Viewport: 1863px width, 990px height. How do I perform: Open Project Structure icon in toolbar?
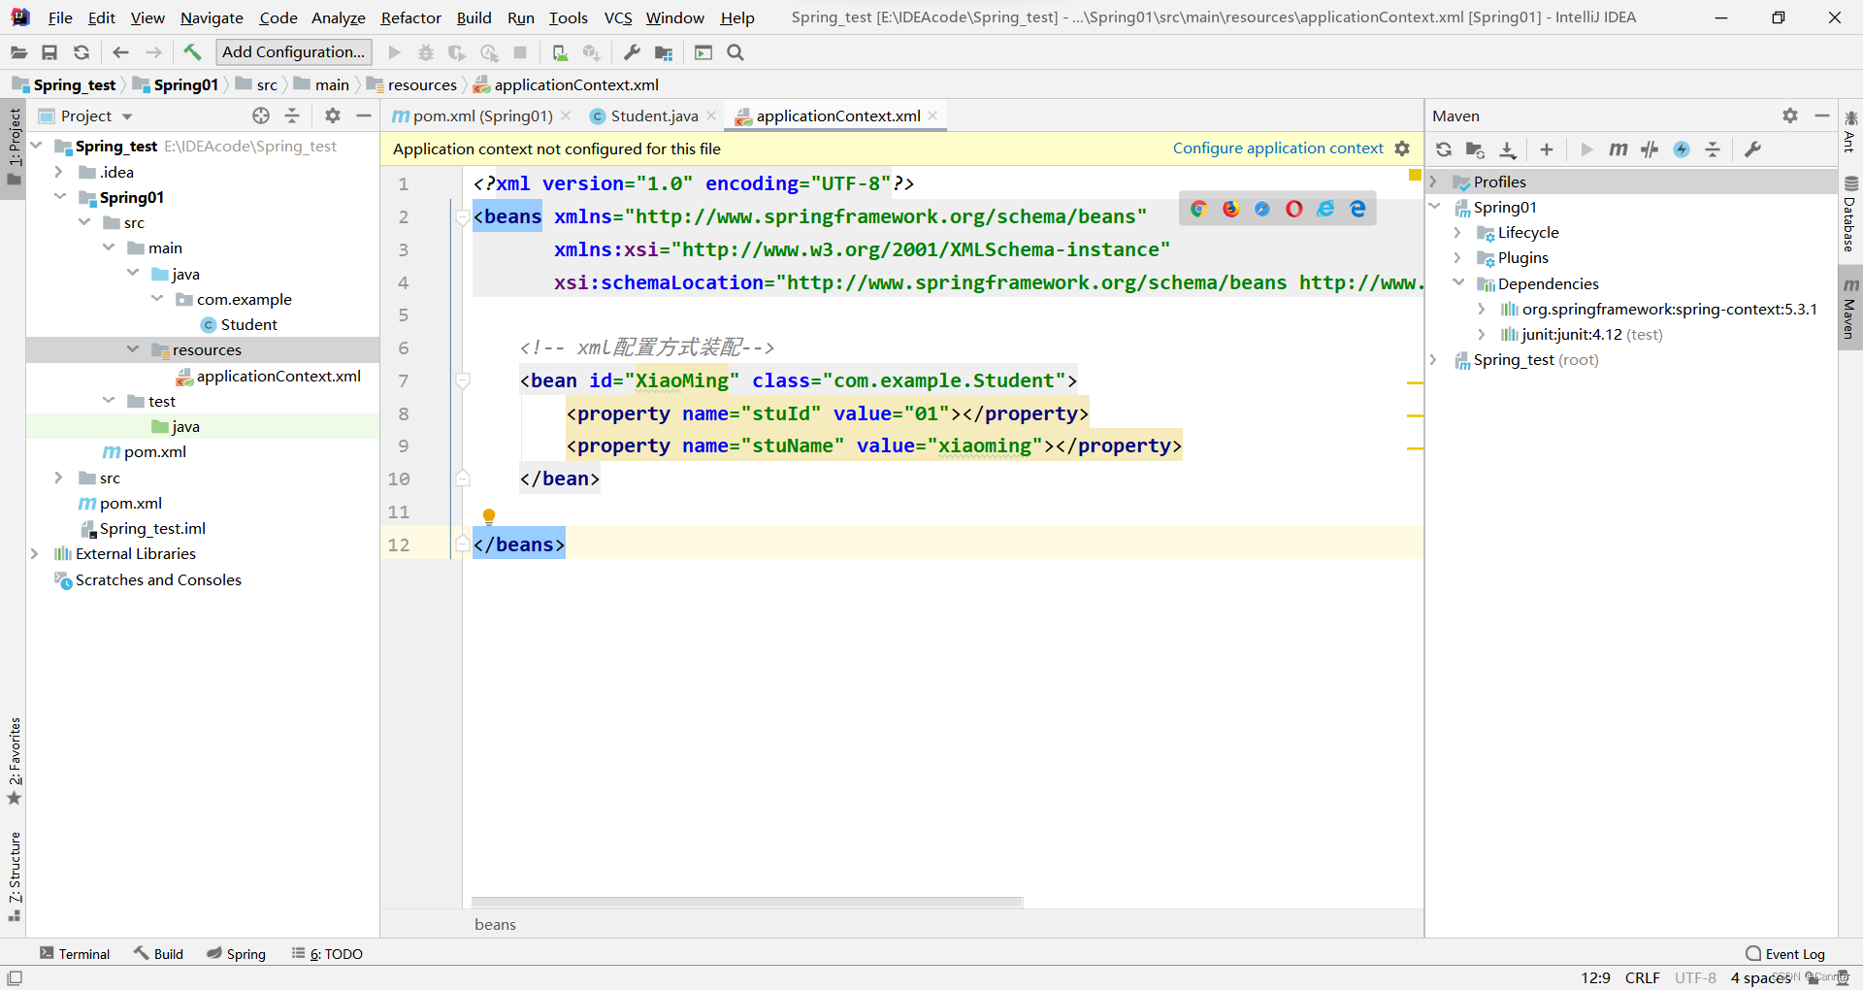[x=664, y=52]
